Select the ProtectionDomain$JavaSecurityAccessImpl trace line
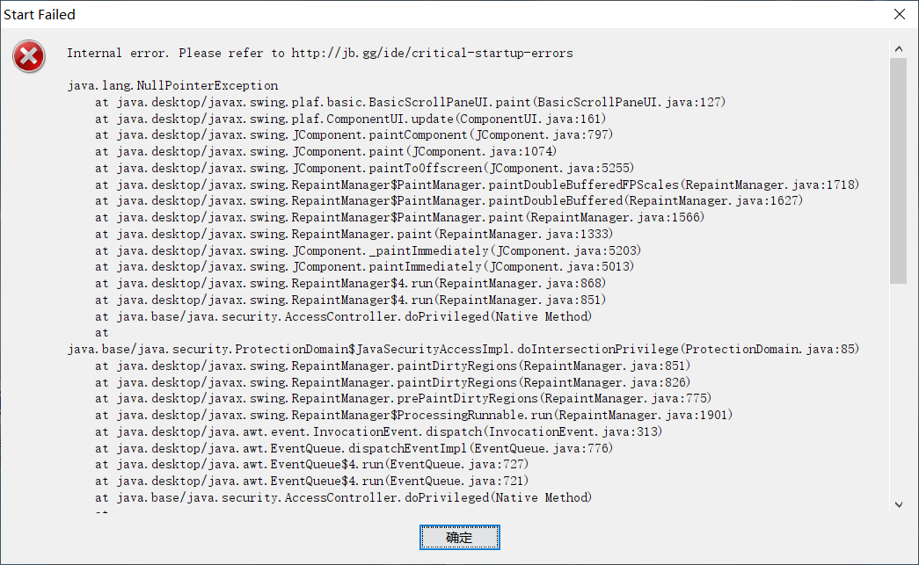919x565 pixels. 457,348
